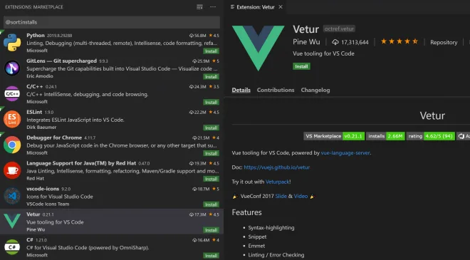Install the vscode-icons extension
Screen dimensions: 470x260
pyautogui.click(x=211, y=204)
